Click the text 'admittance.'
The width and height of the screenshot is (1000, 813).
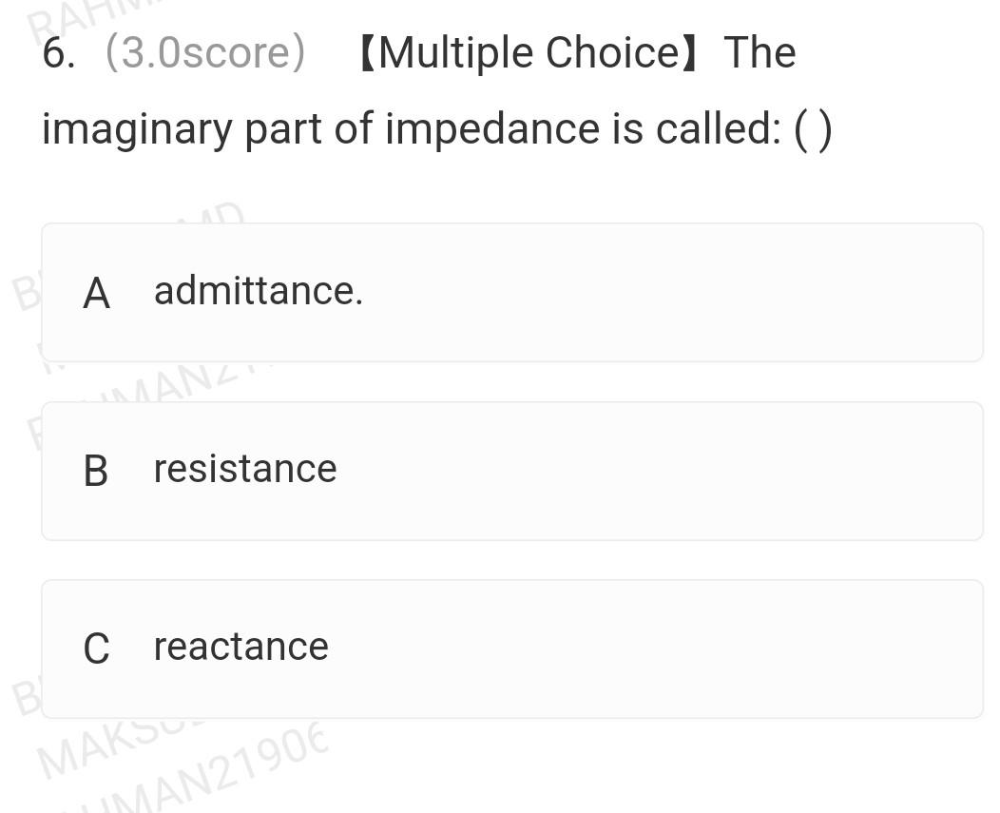[x=260, y=292]
